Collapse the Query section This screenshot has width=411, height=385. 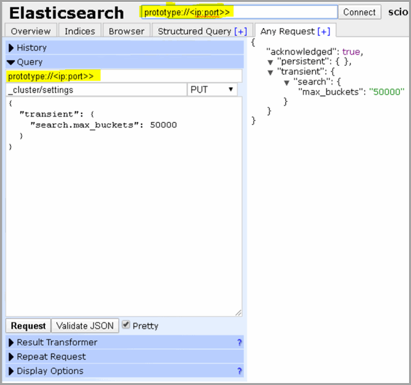[125, 62]
